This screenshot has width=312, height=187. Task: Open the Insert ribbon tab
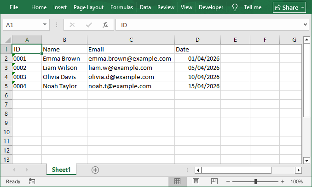(60, 7)
